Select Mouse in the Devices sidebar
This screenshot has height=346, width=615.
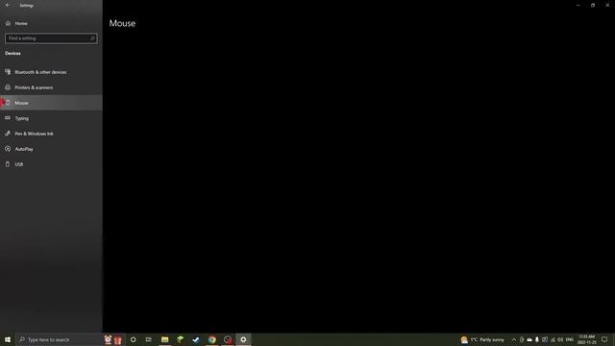point(51,103)
